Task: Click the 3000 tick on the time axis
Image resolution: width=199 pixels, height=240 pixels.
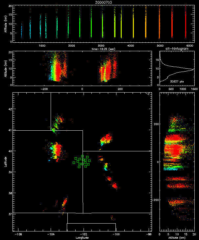Action: [101, 46]
